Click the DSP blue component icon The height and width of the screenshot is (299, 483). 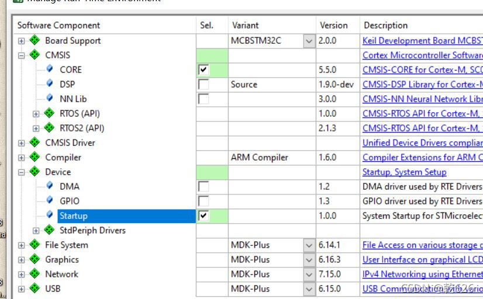coord(50,84)
